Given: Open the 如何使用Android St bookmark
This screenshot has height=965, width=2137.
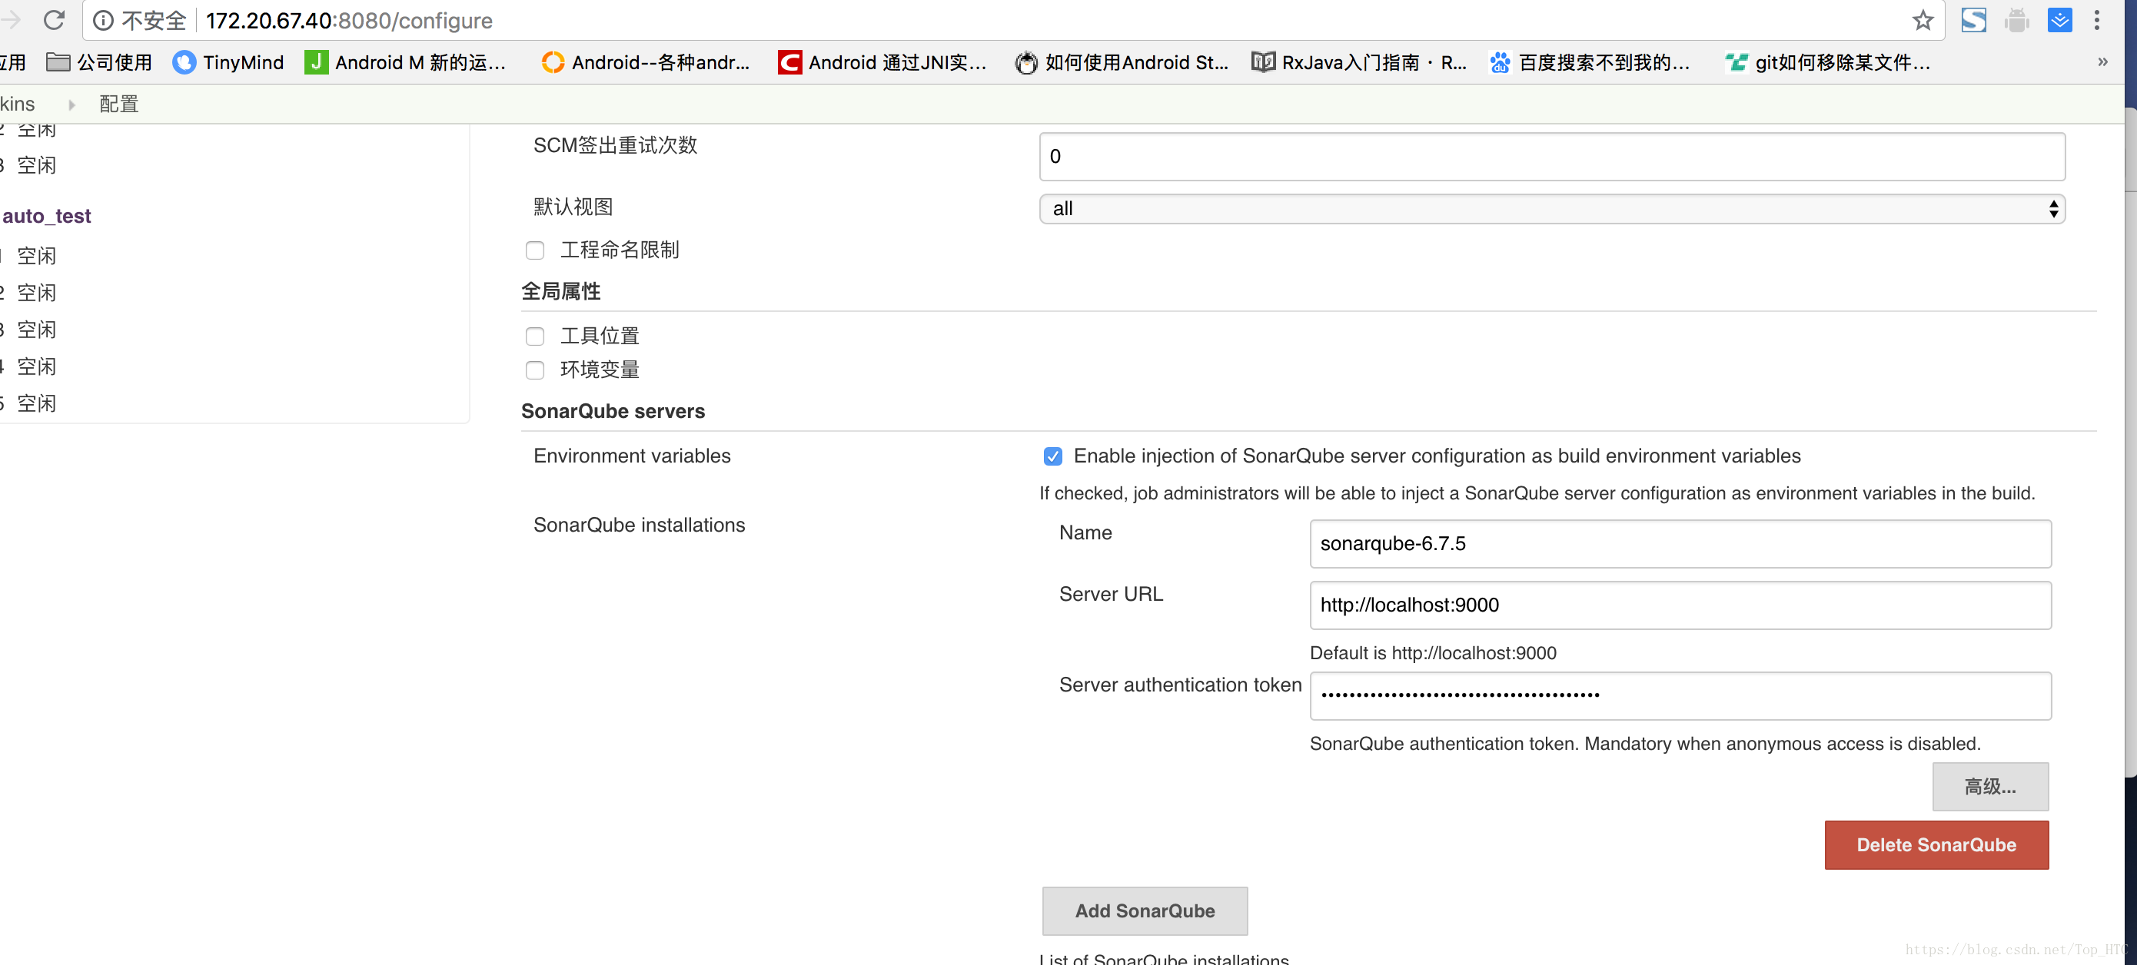Looking at the screenshot, I should [1122, 62].
